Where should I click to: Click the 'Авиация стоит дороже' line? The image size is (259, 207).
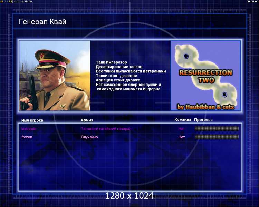tap(118, 80)
